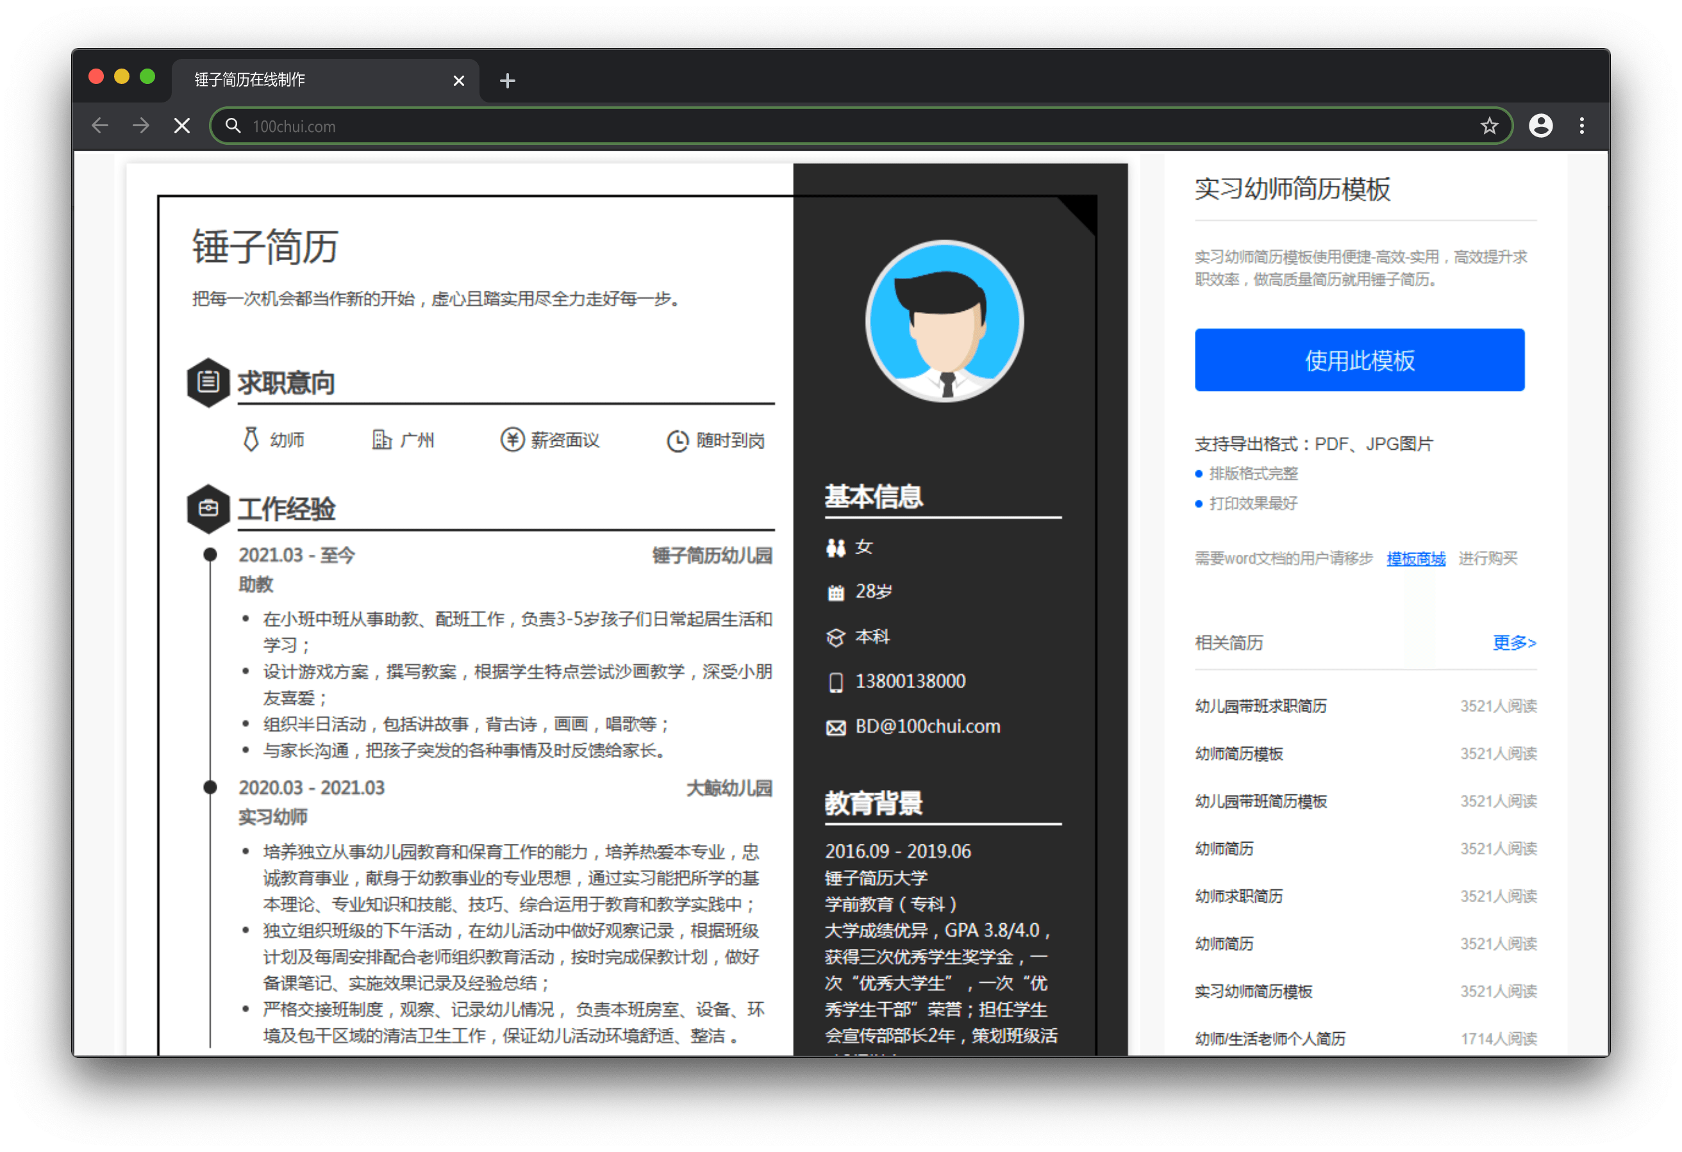Click the tie icon beside 幼师
This screenshot has width=1682, height=1152.
[x=251, y=440]
